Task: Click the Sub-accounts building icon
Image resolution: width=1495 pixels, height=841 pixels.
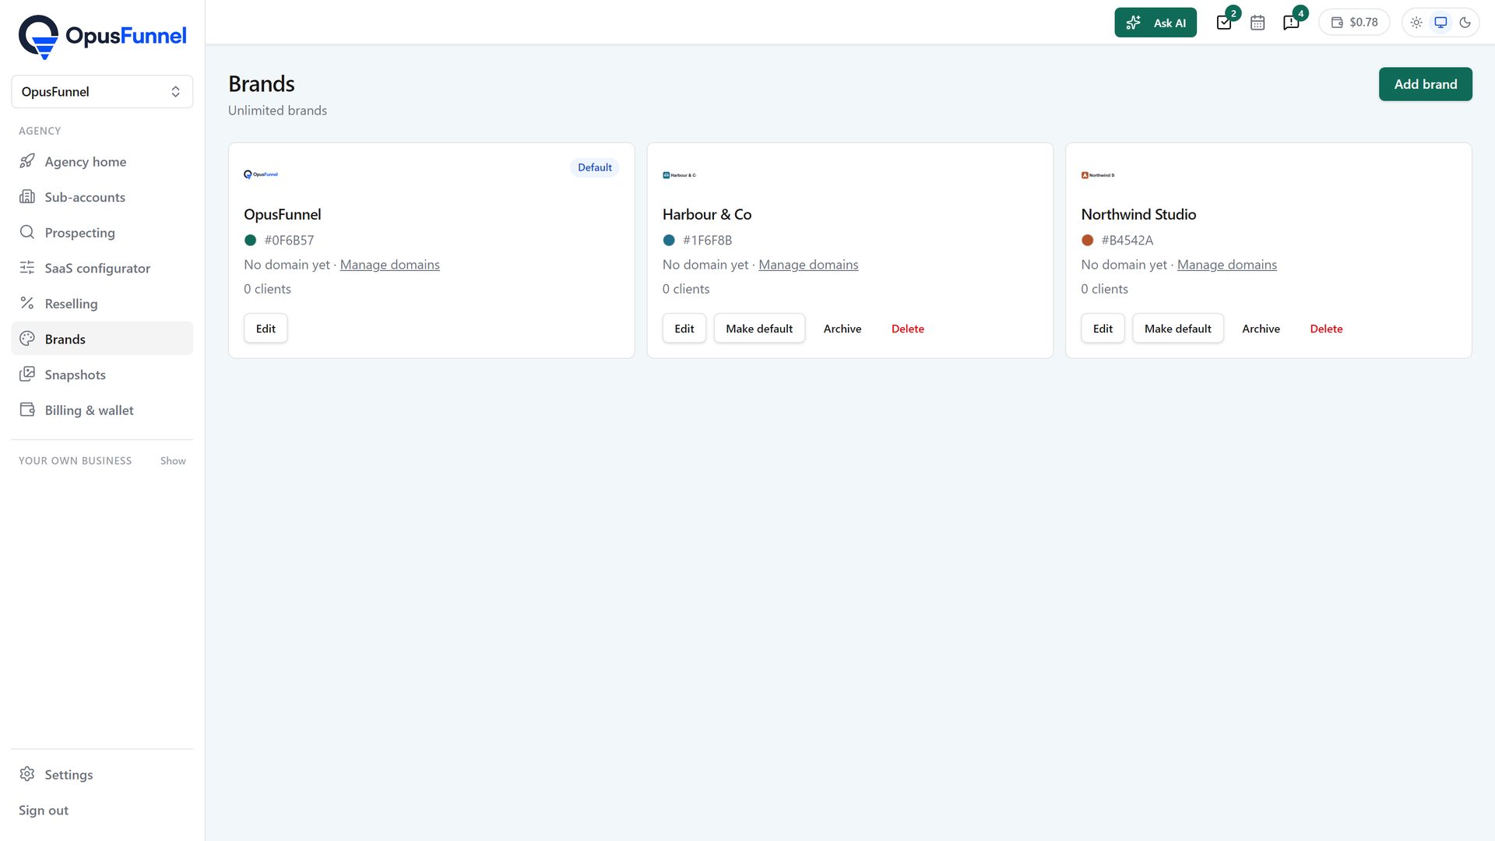Action: click(27, 197)
